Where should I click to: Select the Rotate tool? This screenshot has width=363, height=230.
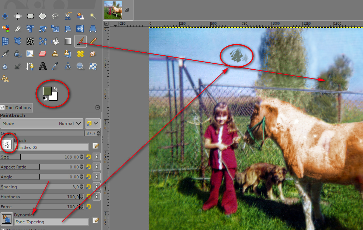(x=42, y=29)
